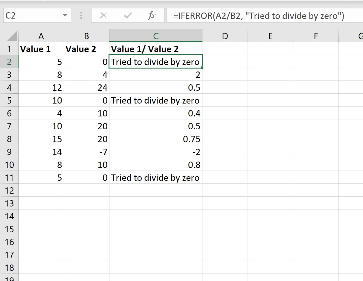Click the formula bar's three-dot resize handle

point(81,16)
